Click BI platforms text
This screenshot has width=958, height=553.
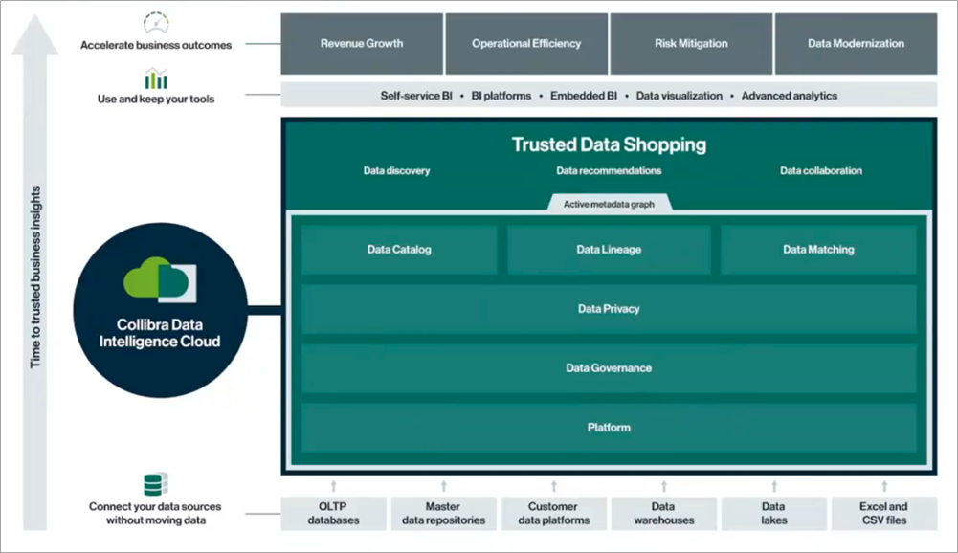[501, 96]
